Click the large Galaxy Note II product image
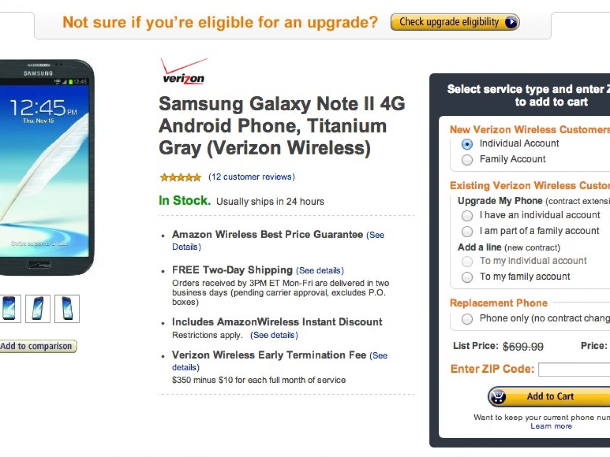Screen dimensions: 610x457 46,168
